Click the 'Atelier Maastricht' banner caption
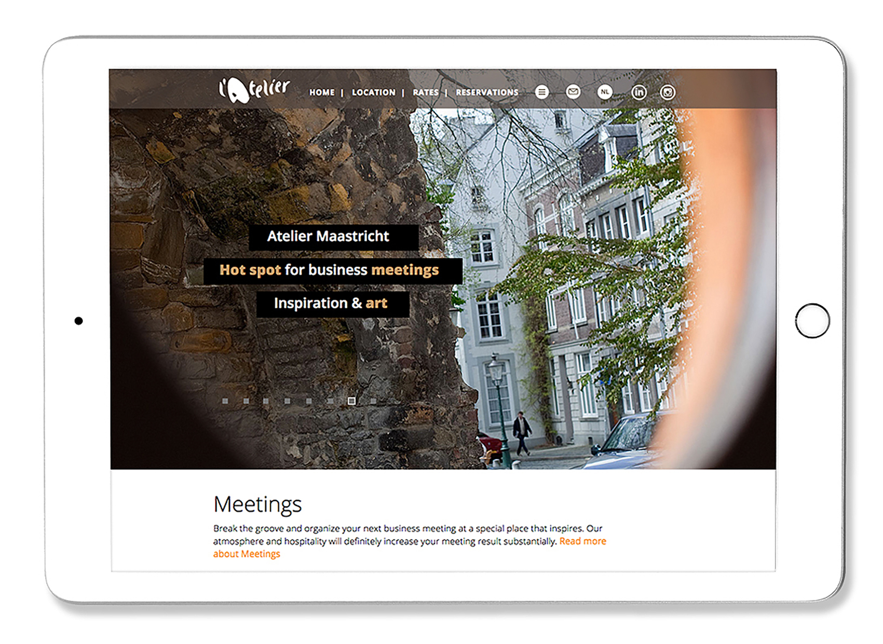883x644 pixels. [328, 237]
